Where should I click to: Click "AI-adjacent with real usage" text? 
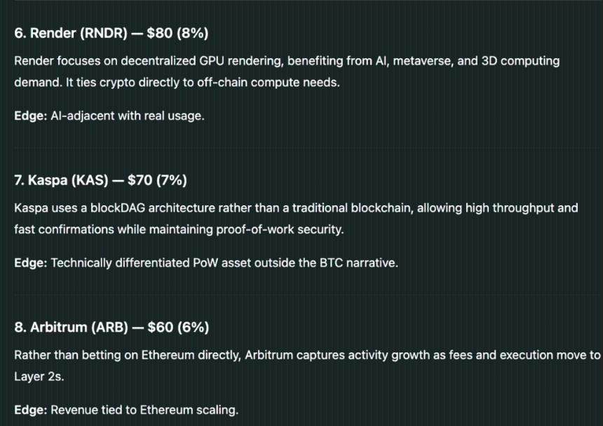coord(128,116)
